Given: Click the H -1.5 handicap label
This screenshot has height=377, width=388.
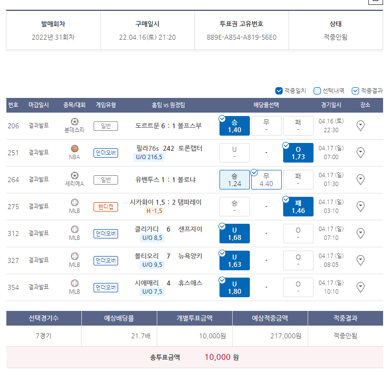Looking at the screenshot, I should (154, 211).
